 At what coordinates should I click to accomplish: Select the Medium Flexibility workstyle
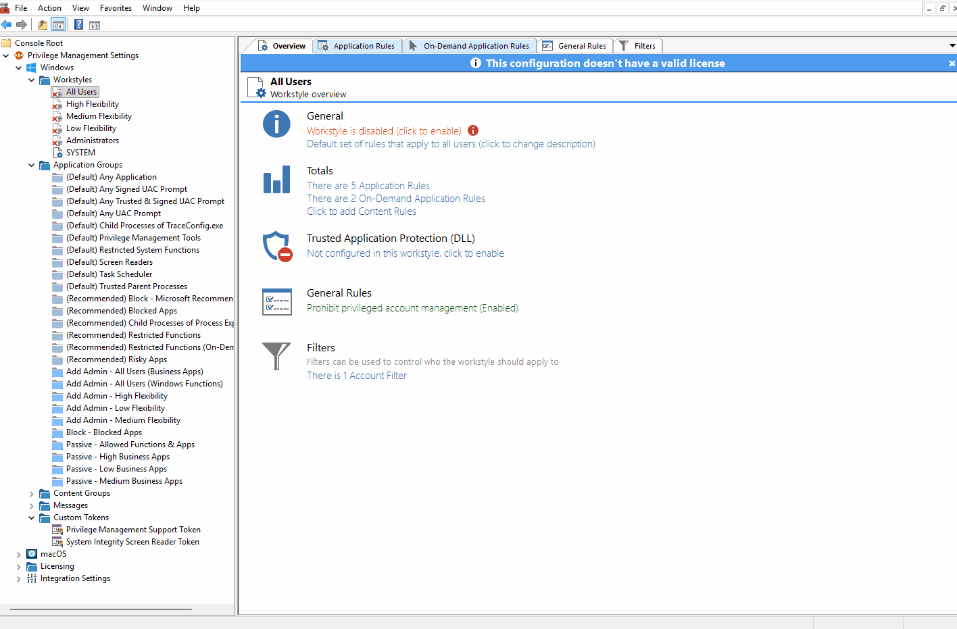pyautogui.click(x=99, y=116)
